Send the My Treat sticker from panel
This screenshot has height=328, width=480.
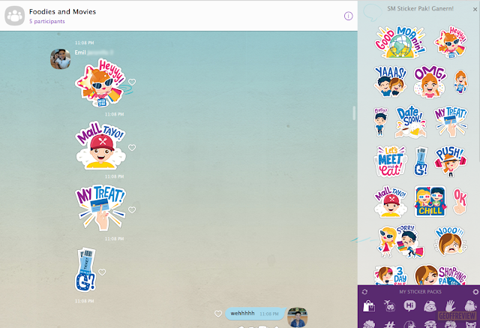451,122
